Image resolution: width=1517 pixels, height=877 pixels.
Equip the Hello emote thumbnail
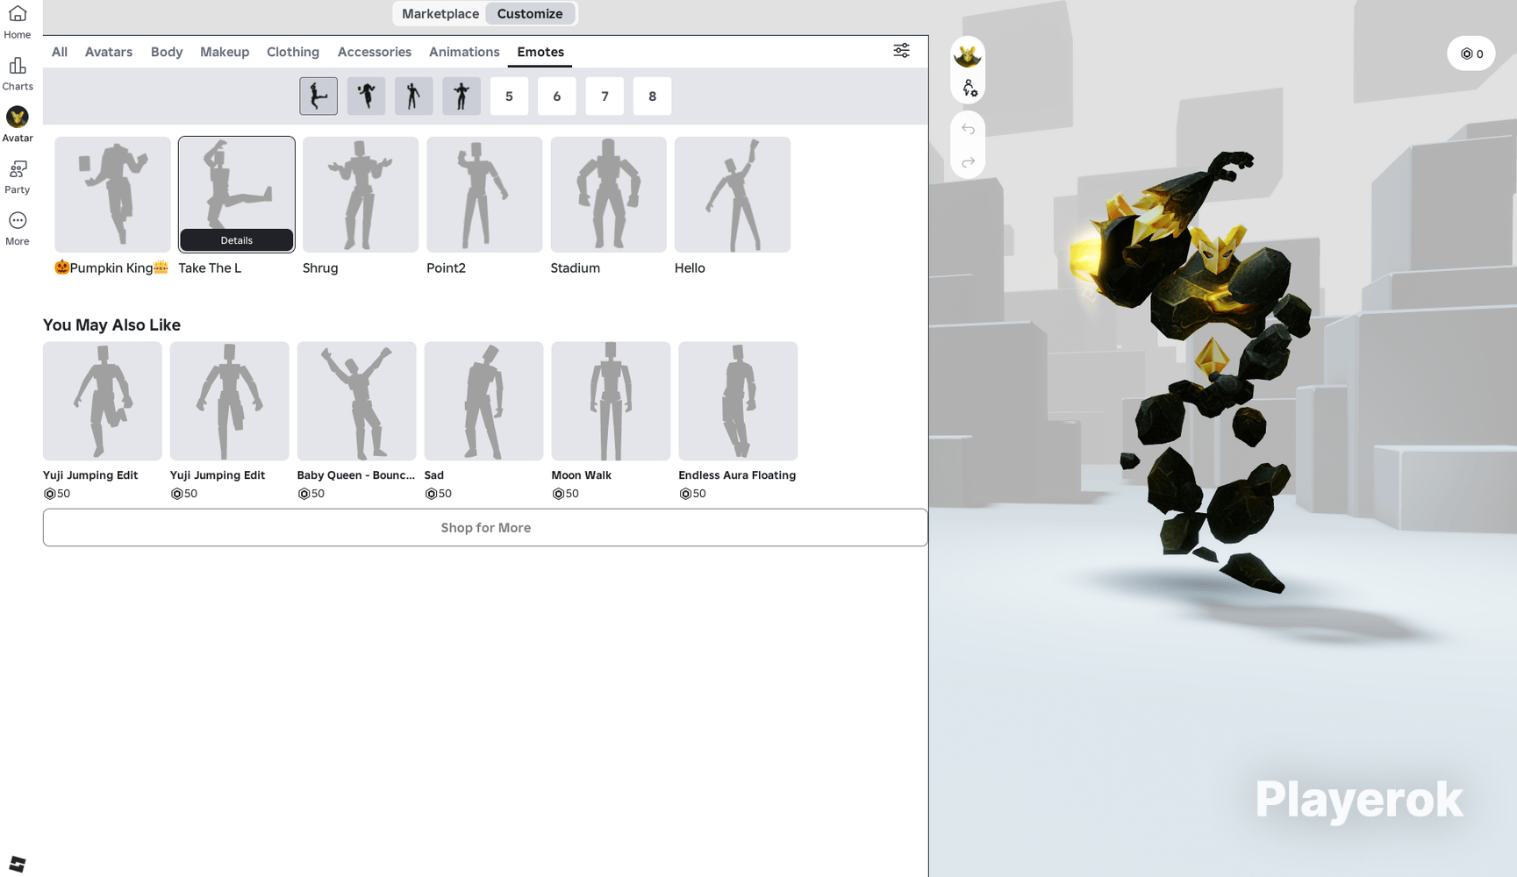[x=733, y=195]
